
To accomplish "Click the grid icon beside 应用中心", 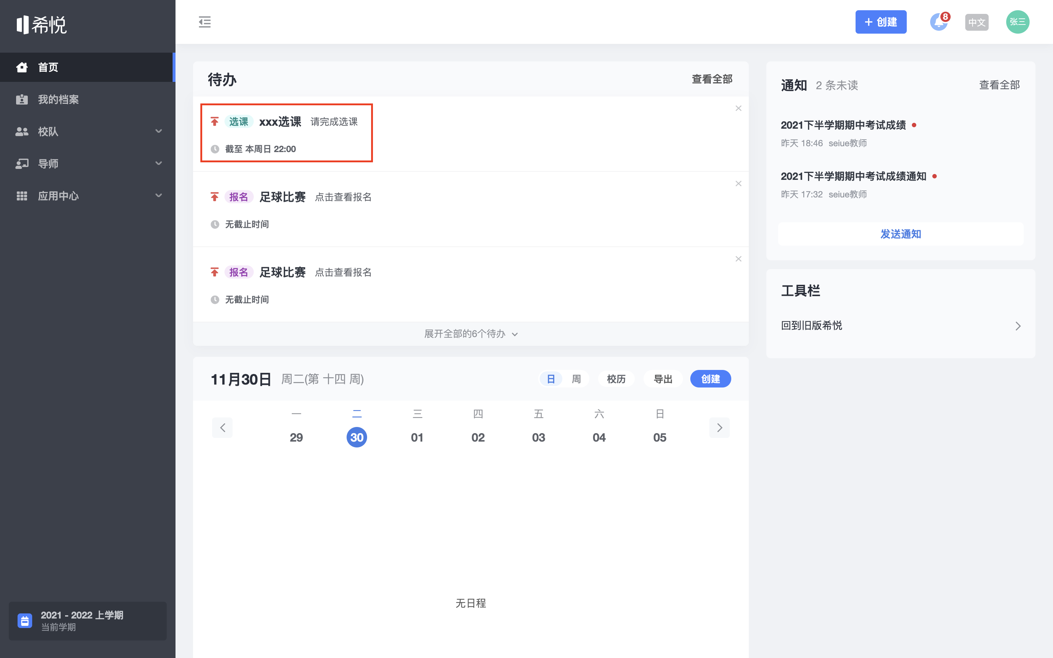I will (x=22, y=196).
